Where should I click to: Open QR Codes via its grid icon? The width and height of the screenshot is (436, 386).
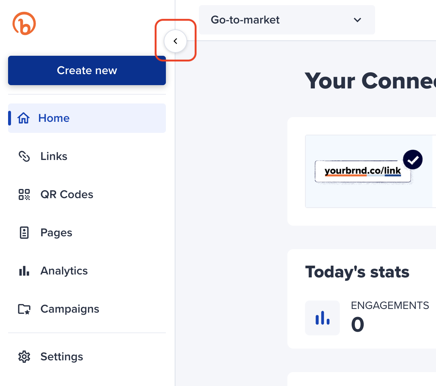pos(24,194)
